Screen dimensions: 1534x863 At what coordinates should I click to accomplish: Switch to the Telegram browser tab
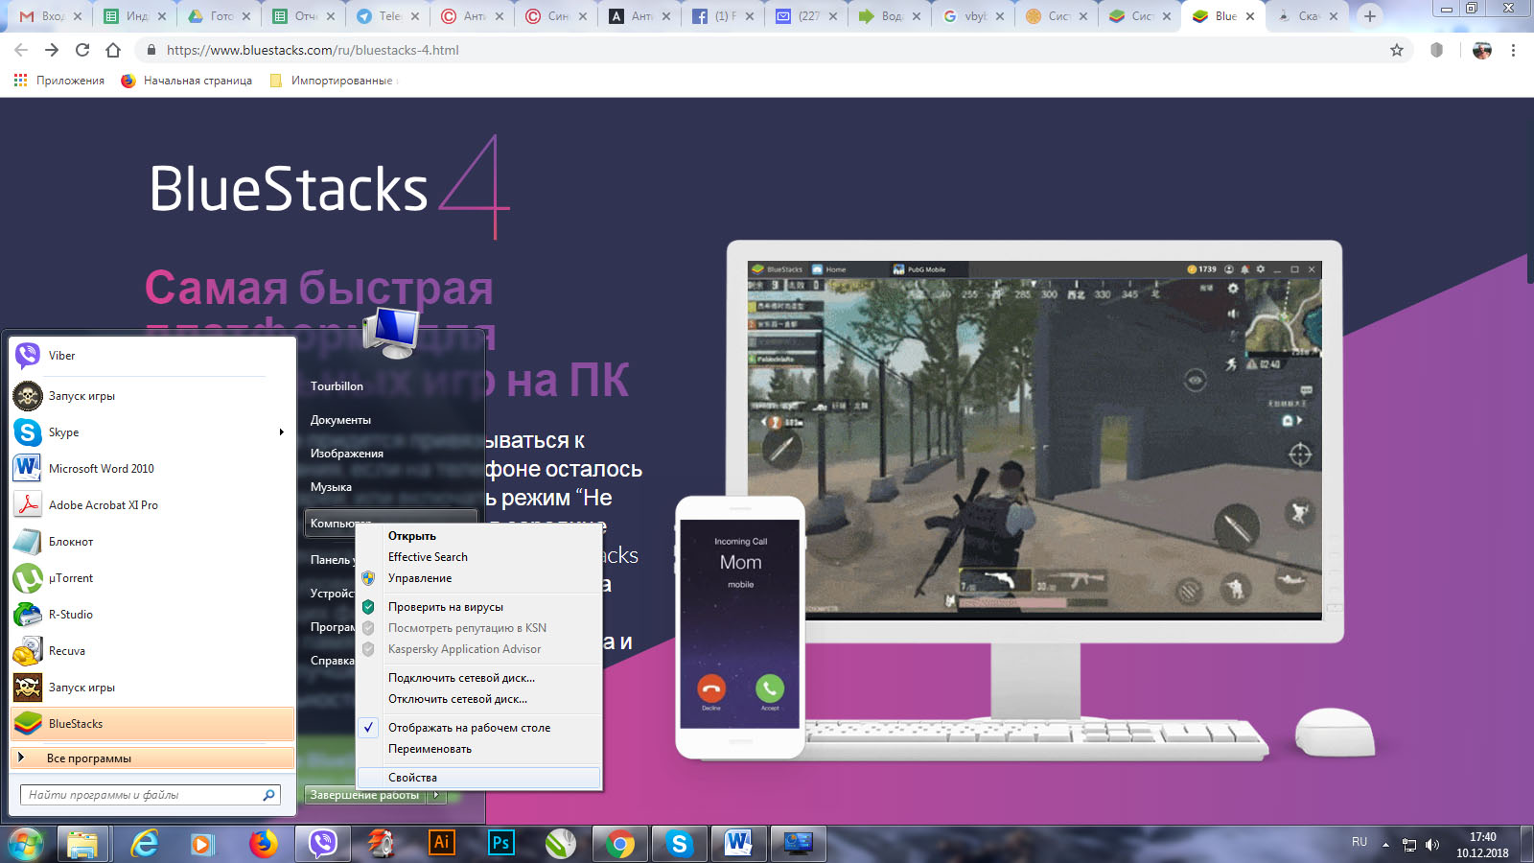point(388,16)
